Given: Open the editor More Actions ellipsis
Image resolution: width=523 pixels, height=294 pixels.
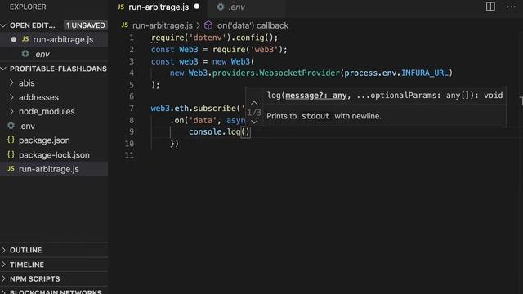Looking at the screenshot, I should [511, 7].
